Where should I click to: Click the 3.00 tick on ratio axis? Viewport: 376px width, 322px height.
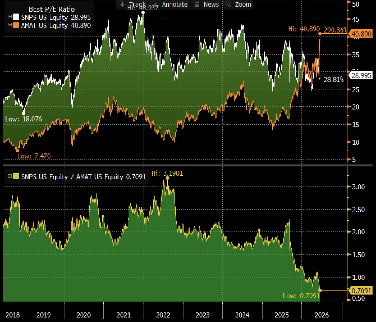358,187
